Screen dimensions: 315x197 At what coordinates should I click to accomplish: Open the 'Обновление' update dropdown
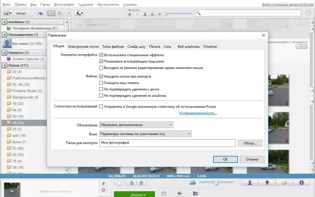[136, 125]
